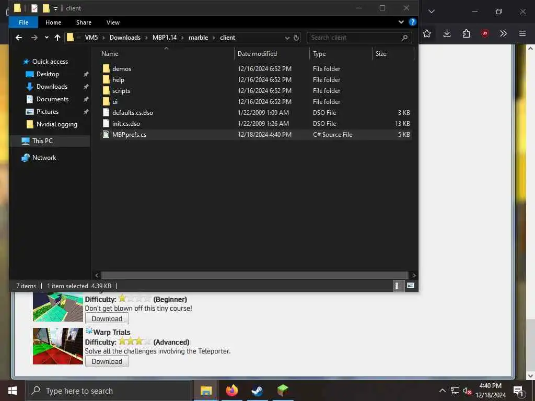535x401 pixels.
Task: Select the defaults.cs.dso file
Action: (x=132, y=113)
